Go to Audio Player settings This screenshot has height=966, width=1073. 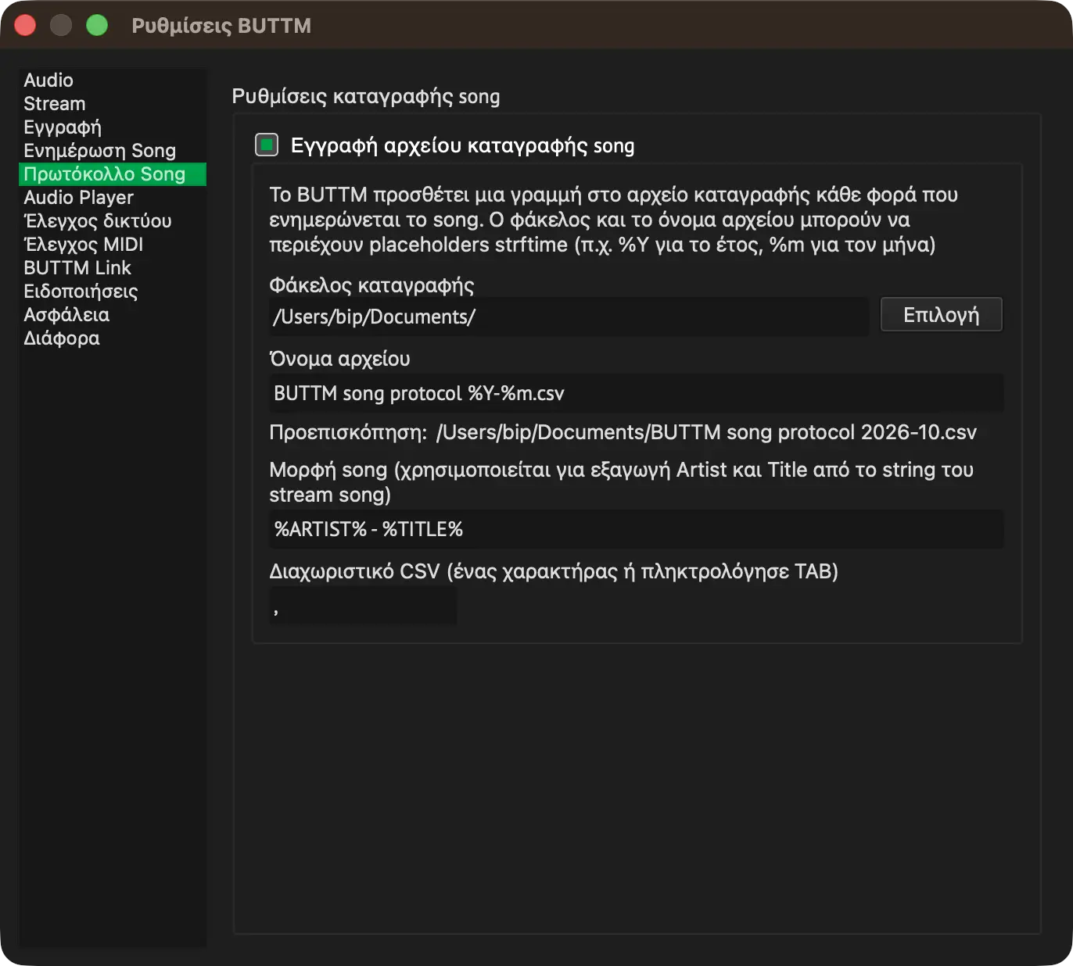tap(113, 198)
